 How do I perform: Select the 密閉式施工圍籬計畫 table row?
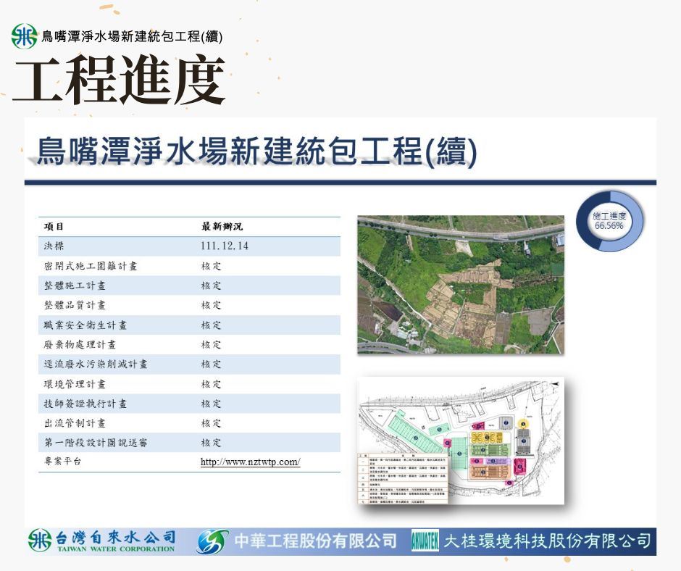tap(188, 266)
